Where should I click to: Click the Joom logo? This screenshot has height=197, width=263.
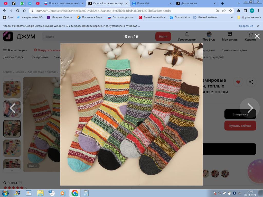(19, 36)
